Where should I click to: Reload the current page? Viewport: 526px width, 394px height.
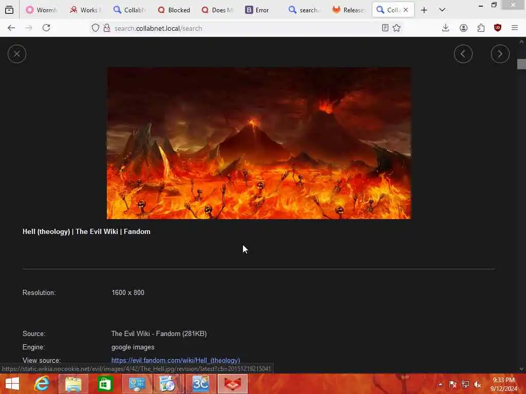pos(46,28)
